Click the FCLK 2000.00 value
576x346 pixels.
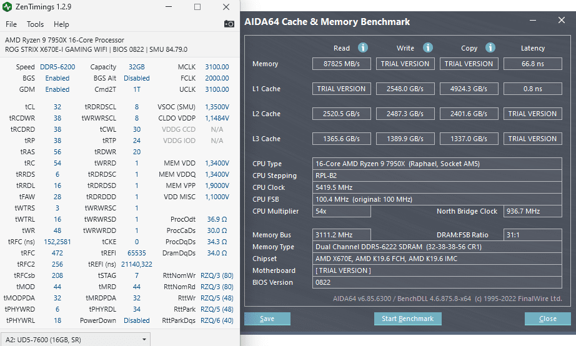[217, 78]
